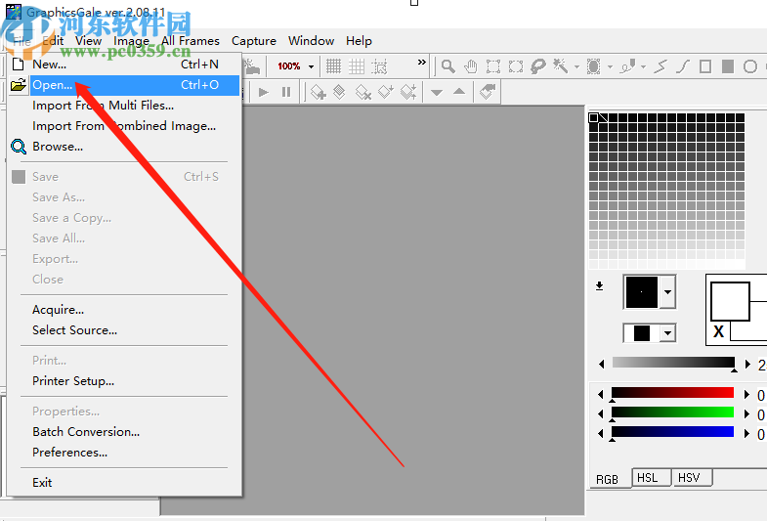Select the freehand pen drawing tool
This screenshot has width=767, height=521.
tap(627, 66)
